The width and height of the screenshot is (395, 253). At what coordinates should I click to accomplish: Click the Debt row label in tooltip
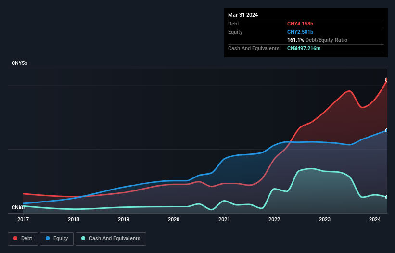pos(233,24)
